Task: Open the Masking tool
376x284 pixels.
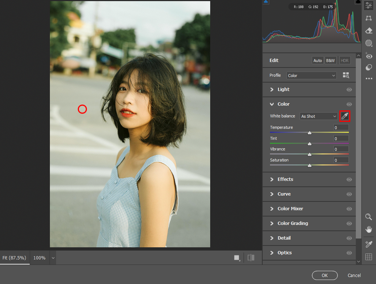Action: tap(369, 43)
